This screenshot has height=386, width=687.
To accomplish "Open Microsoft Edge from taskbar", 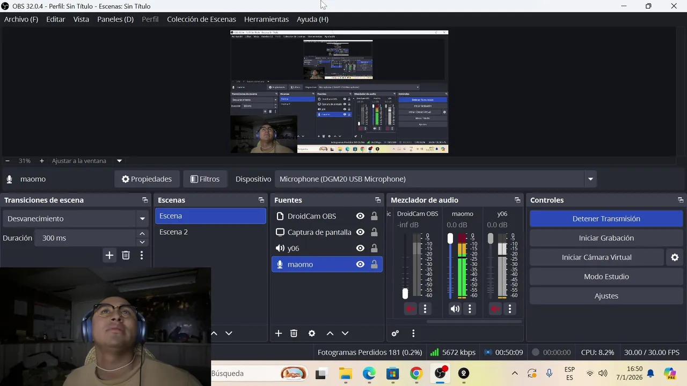I will click(x=369, y=374).
